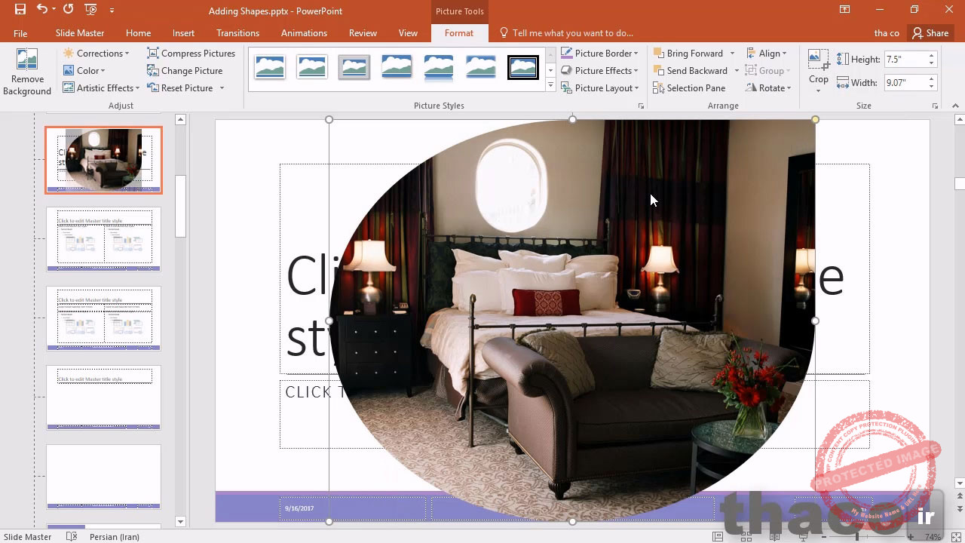
Task: Open the Animations ribbon tab
Action: tap(304, 33)
